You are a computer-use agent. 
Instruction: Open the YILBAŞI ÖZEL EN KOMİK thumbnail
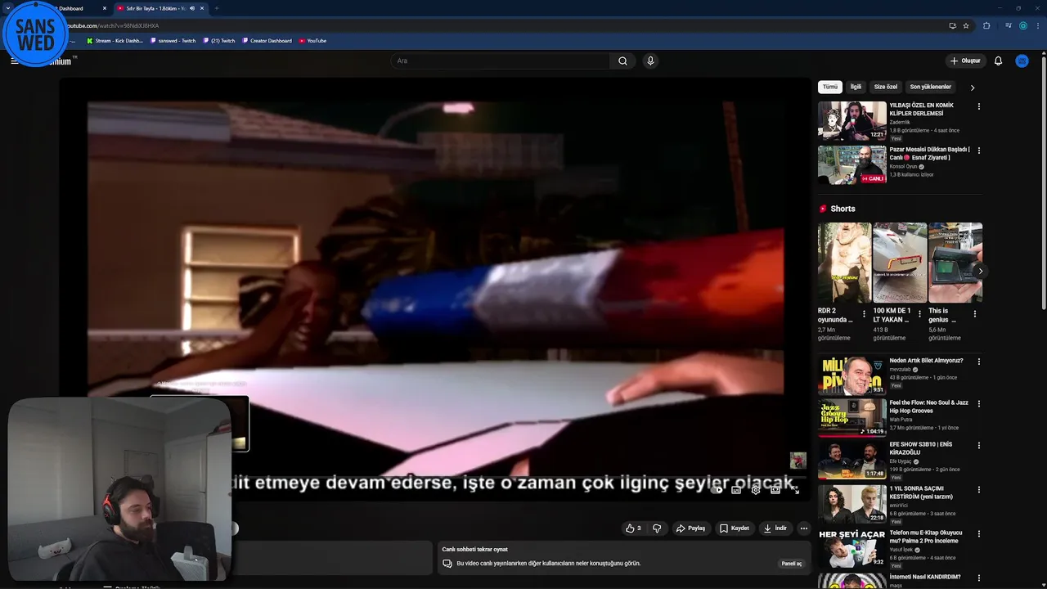coord(852,121)
